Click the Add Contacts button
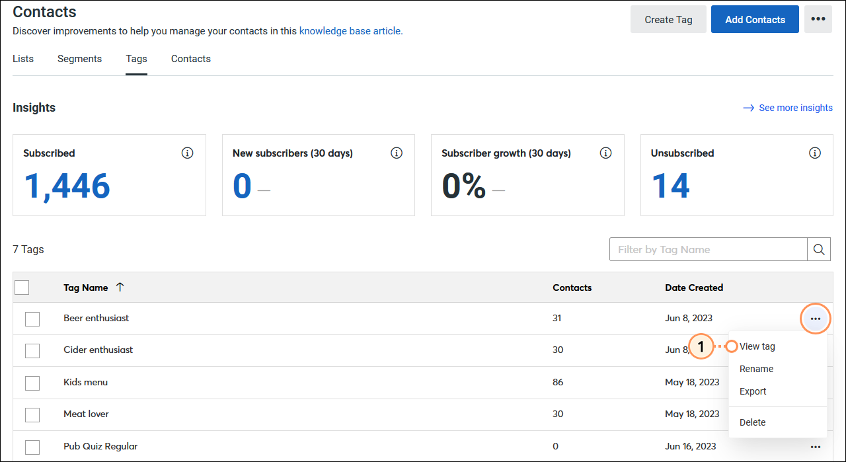846x462 pixels. coord(755,19)
